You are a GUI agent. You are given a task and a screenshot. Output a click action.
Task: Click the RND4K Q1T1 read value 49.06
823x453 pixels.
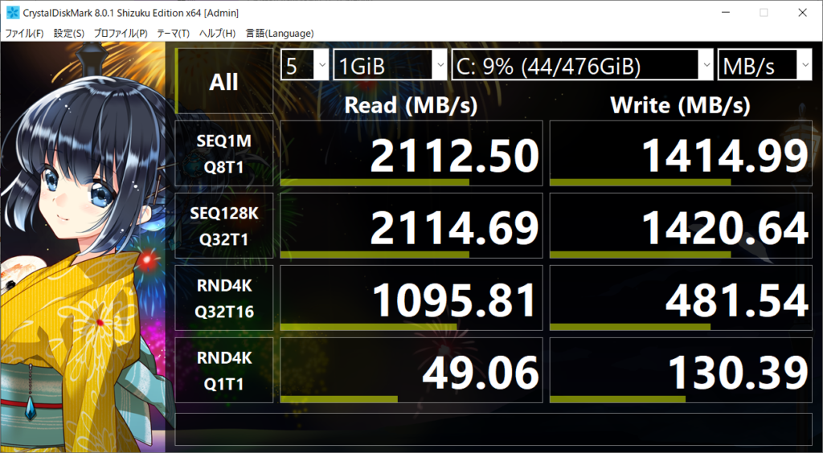coord(411,370)
